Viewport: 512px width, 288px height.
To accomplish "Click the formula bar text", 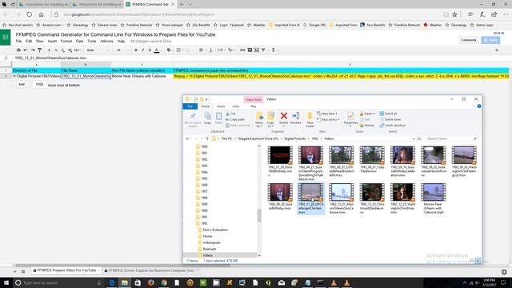I will click(50, 58).
